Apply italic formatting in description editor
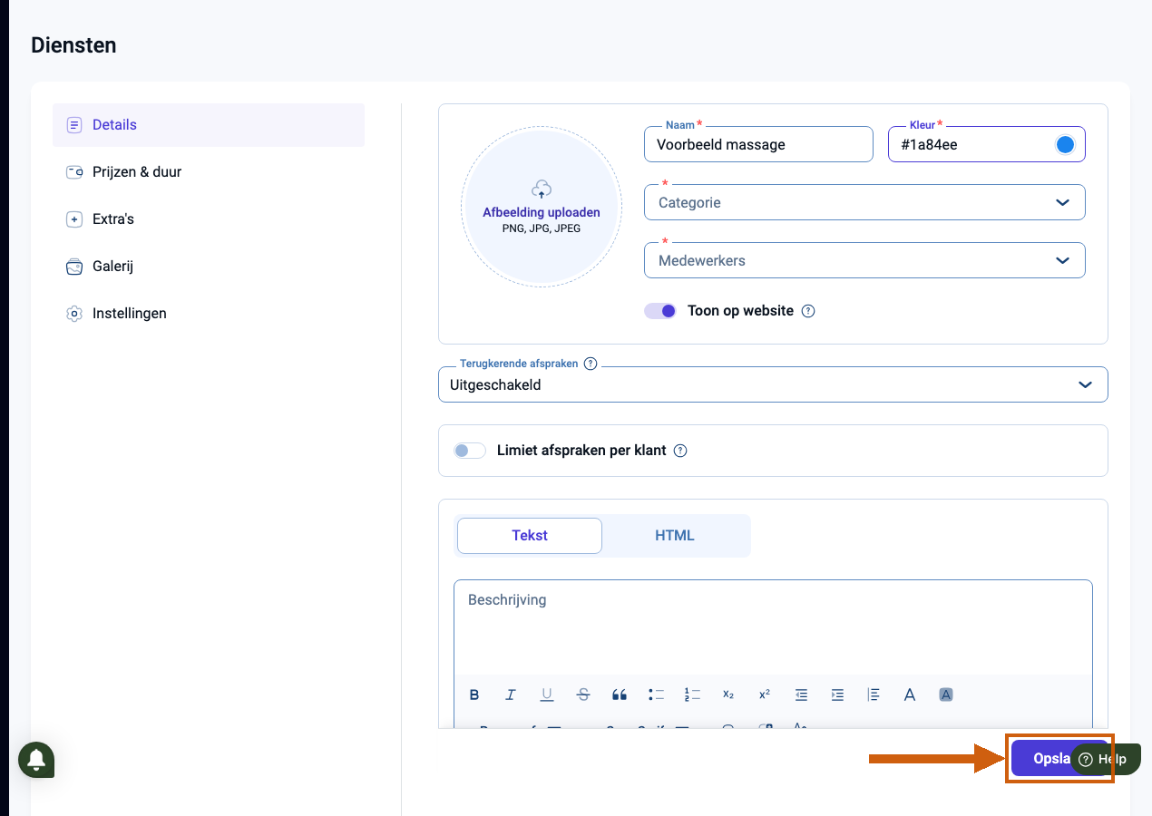The height and width of the screenshot is (816, 1152). coord(511,695)
